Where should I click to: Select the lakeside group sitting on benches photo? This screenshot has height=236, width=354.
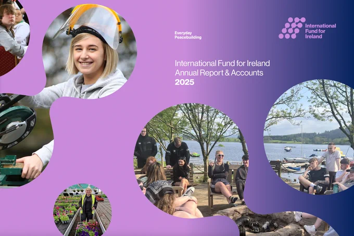click(192, 160)
